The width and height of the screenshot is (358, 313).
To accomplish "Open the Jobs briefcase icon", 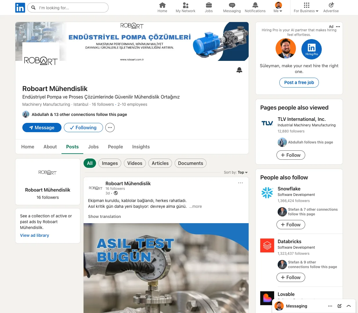I will pos(209,5).
